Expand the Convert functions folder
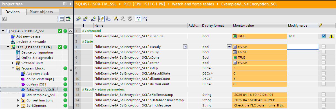This screenshot has height=109, width=336. point(18,100)
